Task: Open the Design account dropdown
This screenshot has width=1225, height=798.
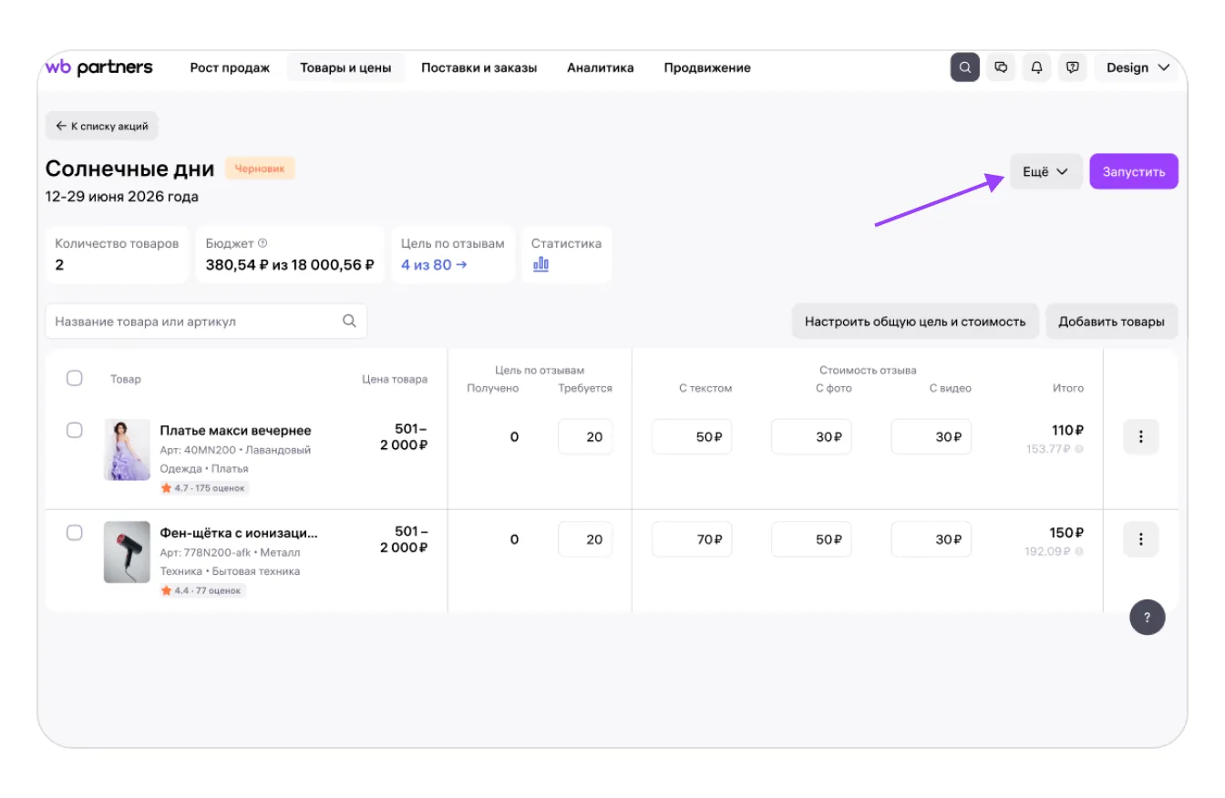Action: 1137,67
